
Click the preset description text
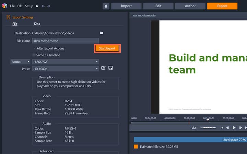(71, 84)
